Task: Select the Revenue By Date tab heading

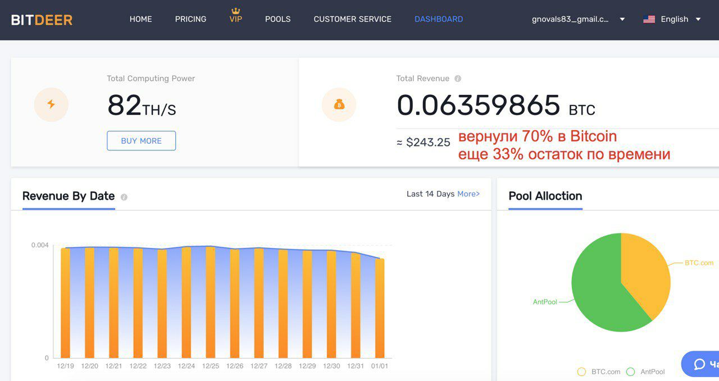Action: click(x=69, y=196)
